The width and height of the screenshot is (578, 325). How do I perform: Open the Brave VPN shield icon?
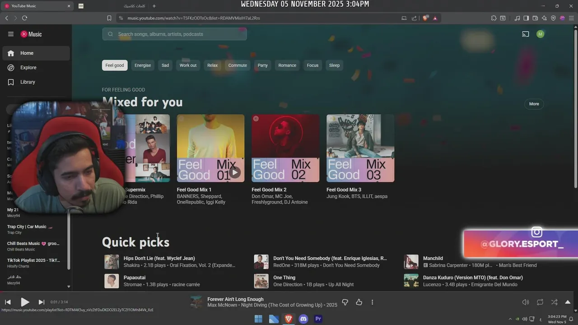(553, 18)
